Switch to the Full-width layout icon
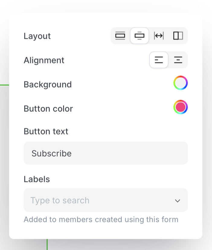The width and height of the screenshot is (212, 250). [x=159, y=36]
